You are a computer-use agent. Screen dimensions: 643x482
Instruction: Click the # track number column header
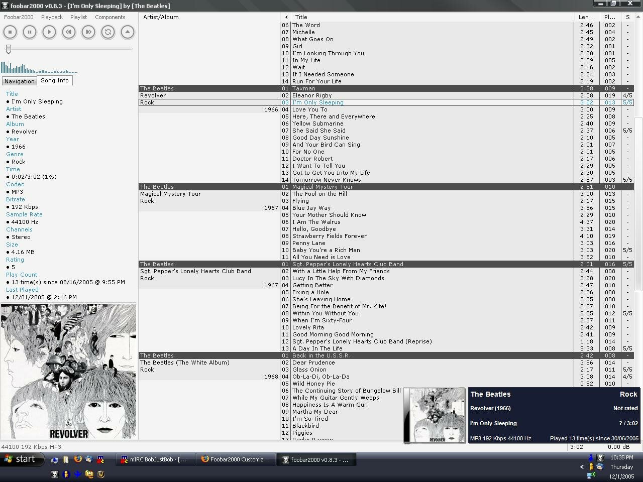[286, 17]
